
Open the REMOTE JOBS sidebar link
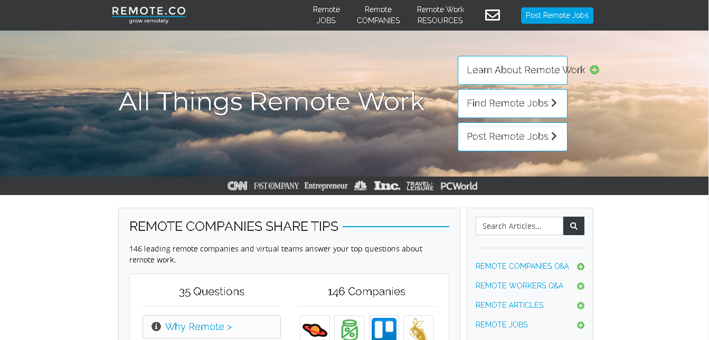coord(502,325)
